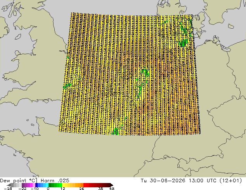Click the "Dew point °C" title text
This screenshot has width=246, height=190.
coord(19,181)
